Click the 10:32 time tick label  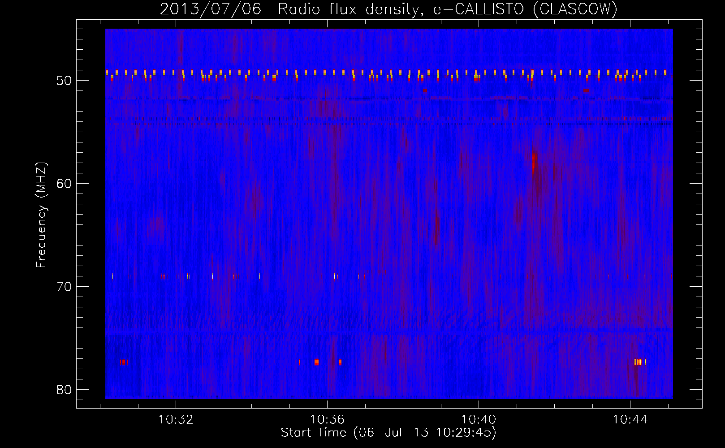176,420
